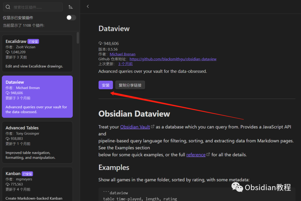Click the search magnifier icon

click(x=8, y=7)
